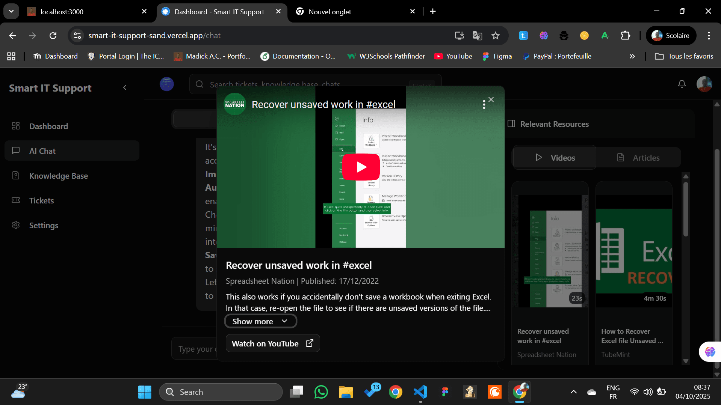Collapse the Smart IT Support sidebar
Screen dimensions: 721x405
pos(125,88)
